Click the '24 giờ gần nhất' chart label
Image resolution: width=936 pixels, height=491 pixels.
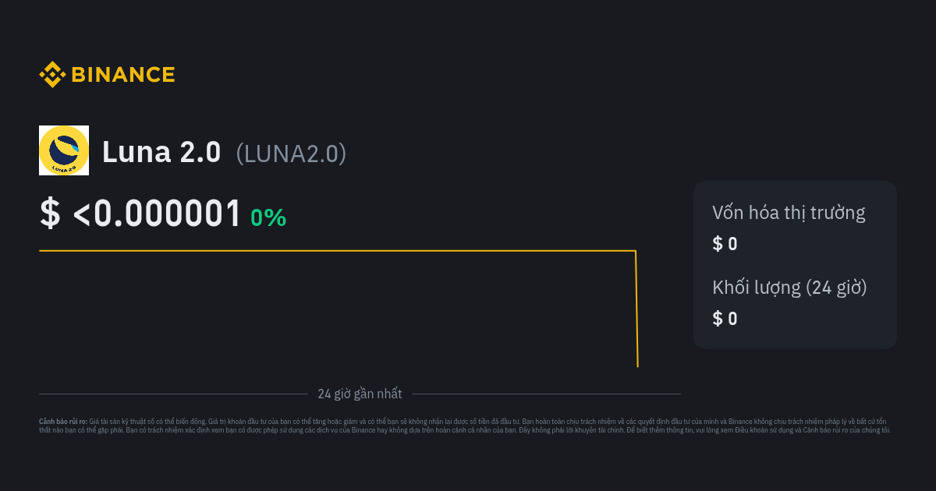[x=360, y=394]
